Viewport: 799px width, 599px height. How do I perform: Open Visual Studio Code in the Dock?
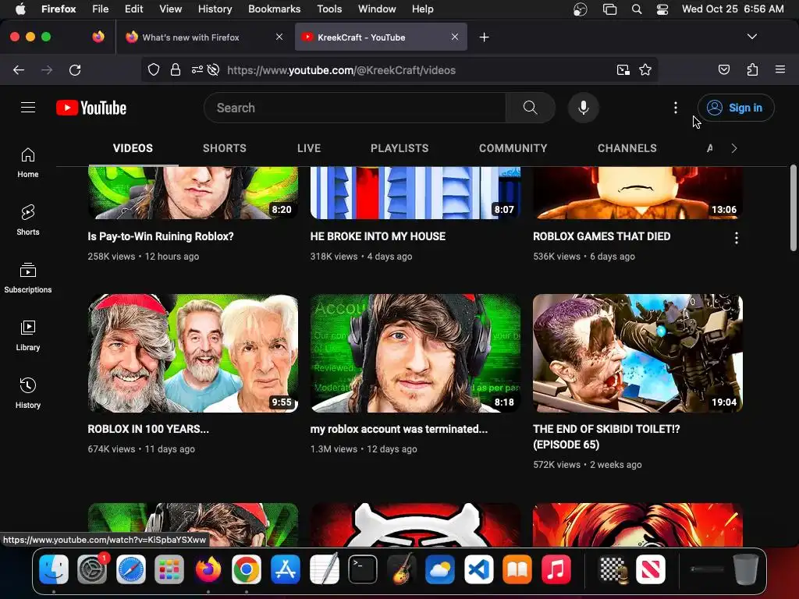pyautogui.click(x=478, y=569)
